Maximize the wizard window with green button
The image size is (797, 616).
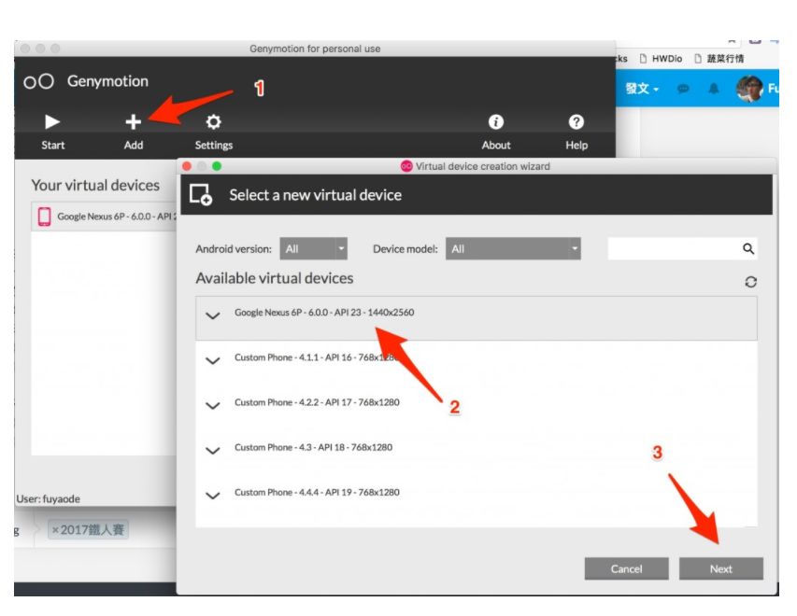tap(217, 166)
